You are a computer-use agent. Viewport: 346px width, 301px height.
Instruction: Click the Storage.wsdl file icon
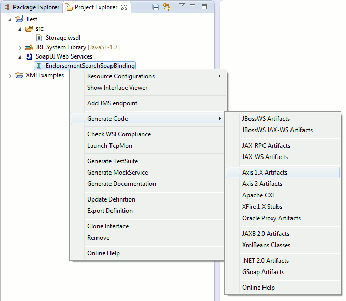click(39, 38)
